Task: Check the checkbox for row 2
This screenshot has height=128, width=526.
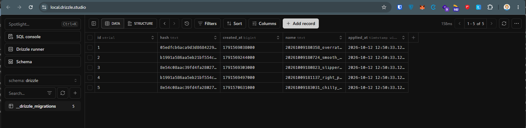Action: pyautogui.click(x=90, y=58)
